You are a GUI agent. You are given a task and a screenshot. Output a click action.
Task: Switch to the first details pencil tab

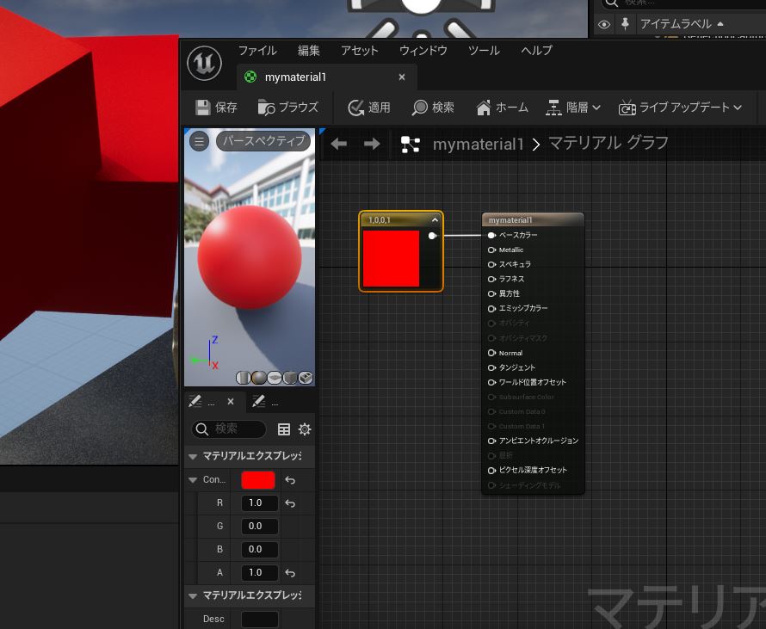pos(202,402)
